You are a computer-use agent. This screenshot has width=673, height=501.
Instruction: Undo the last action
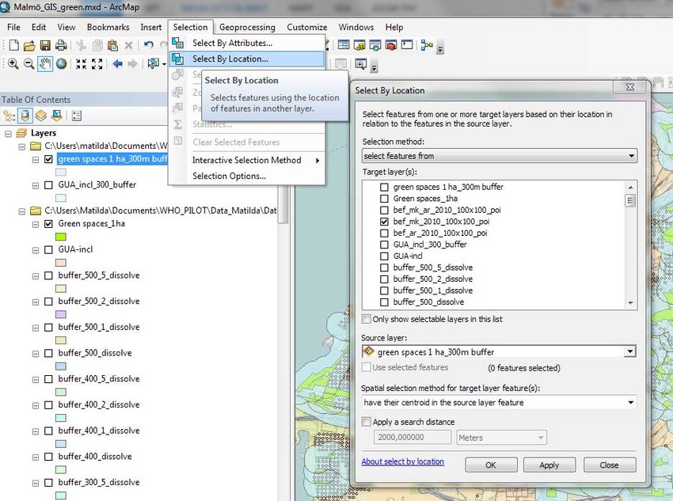[x=149, y=45]
